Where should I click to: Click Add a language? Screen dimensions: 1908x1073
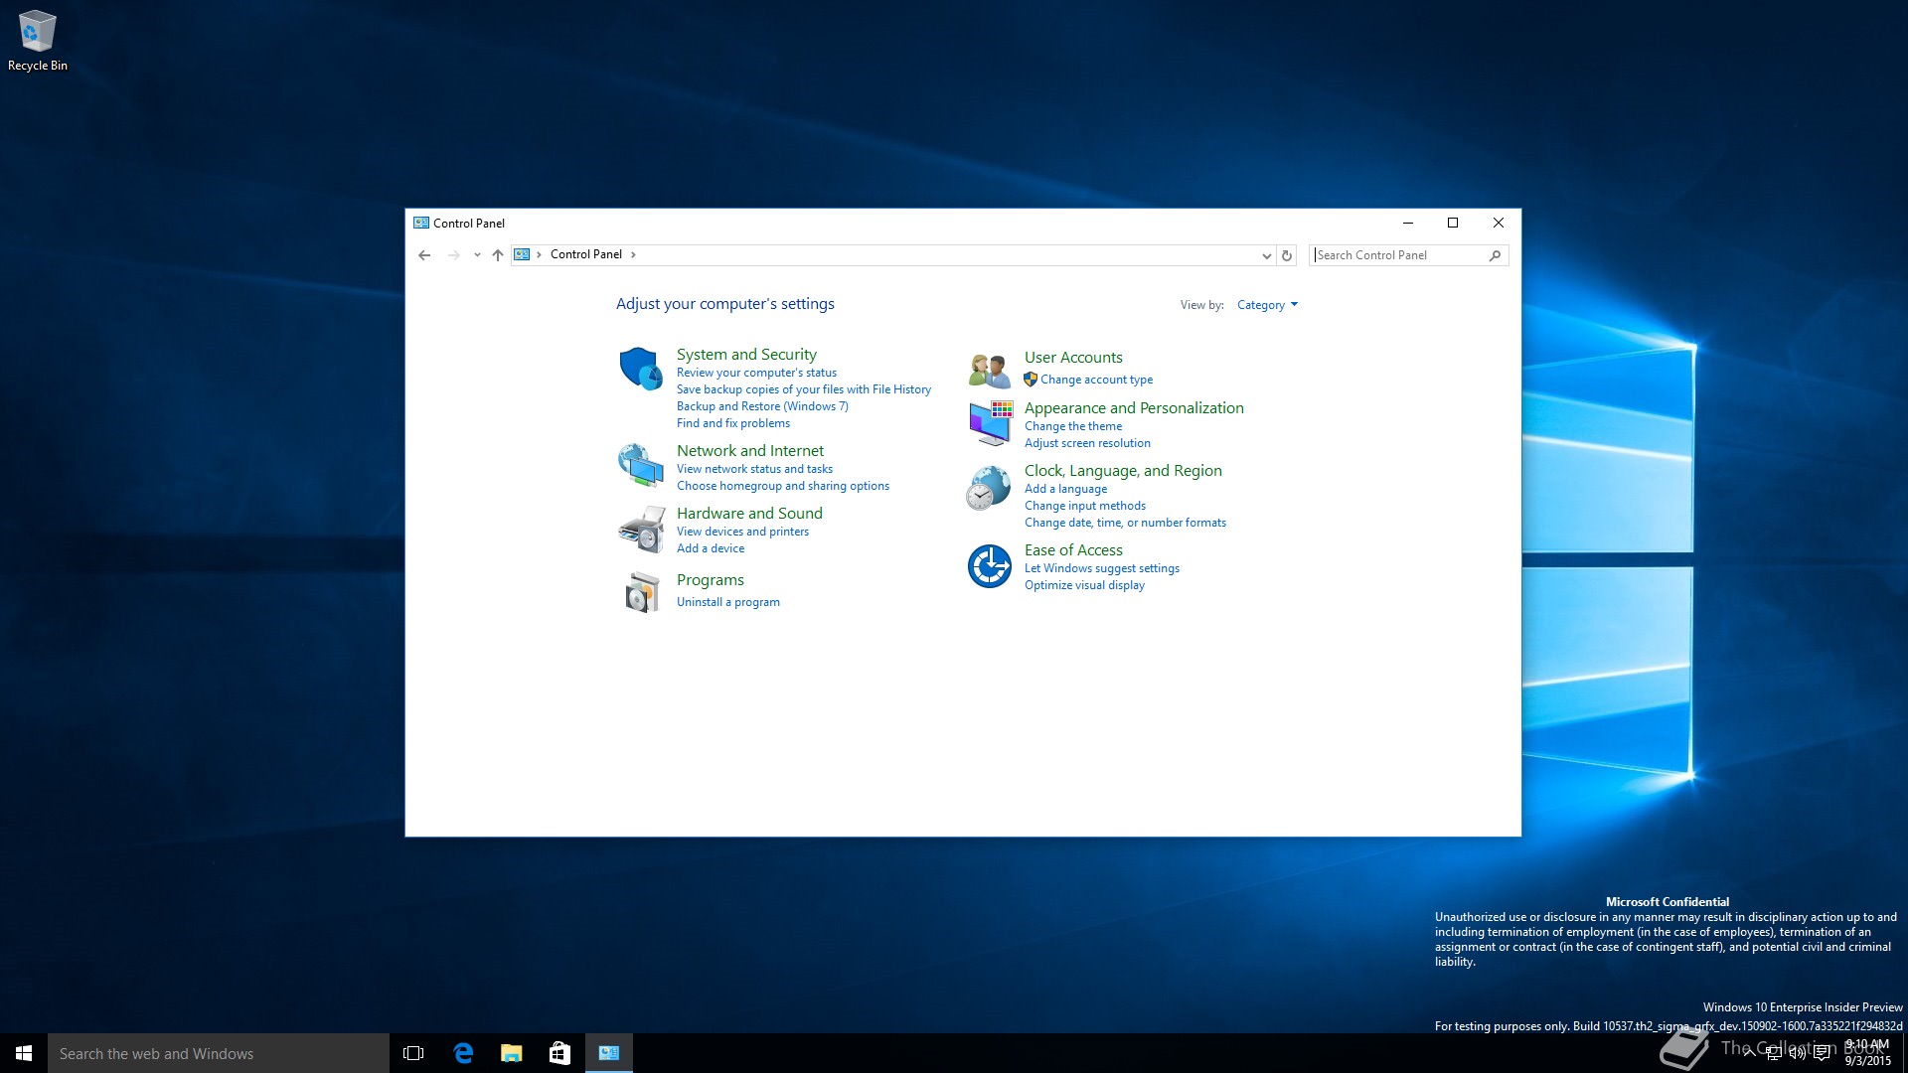1065,489
